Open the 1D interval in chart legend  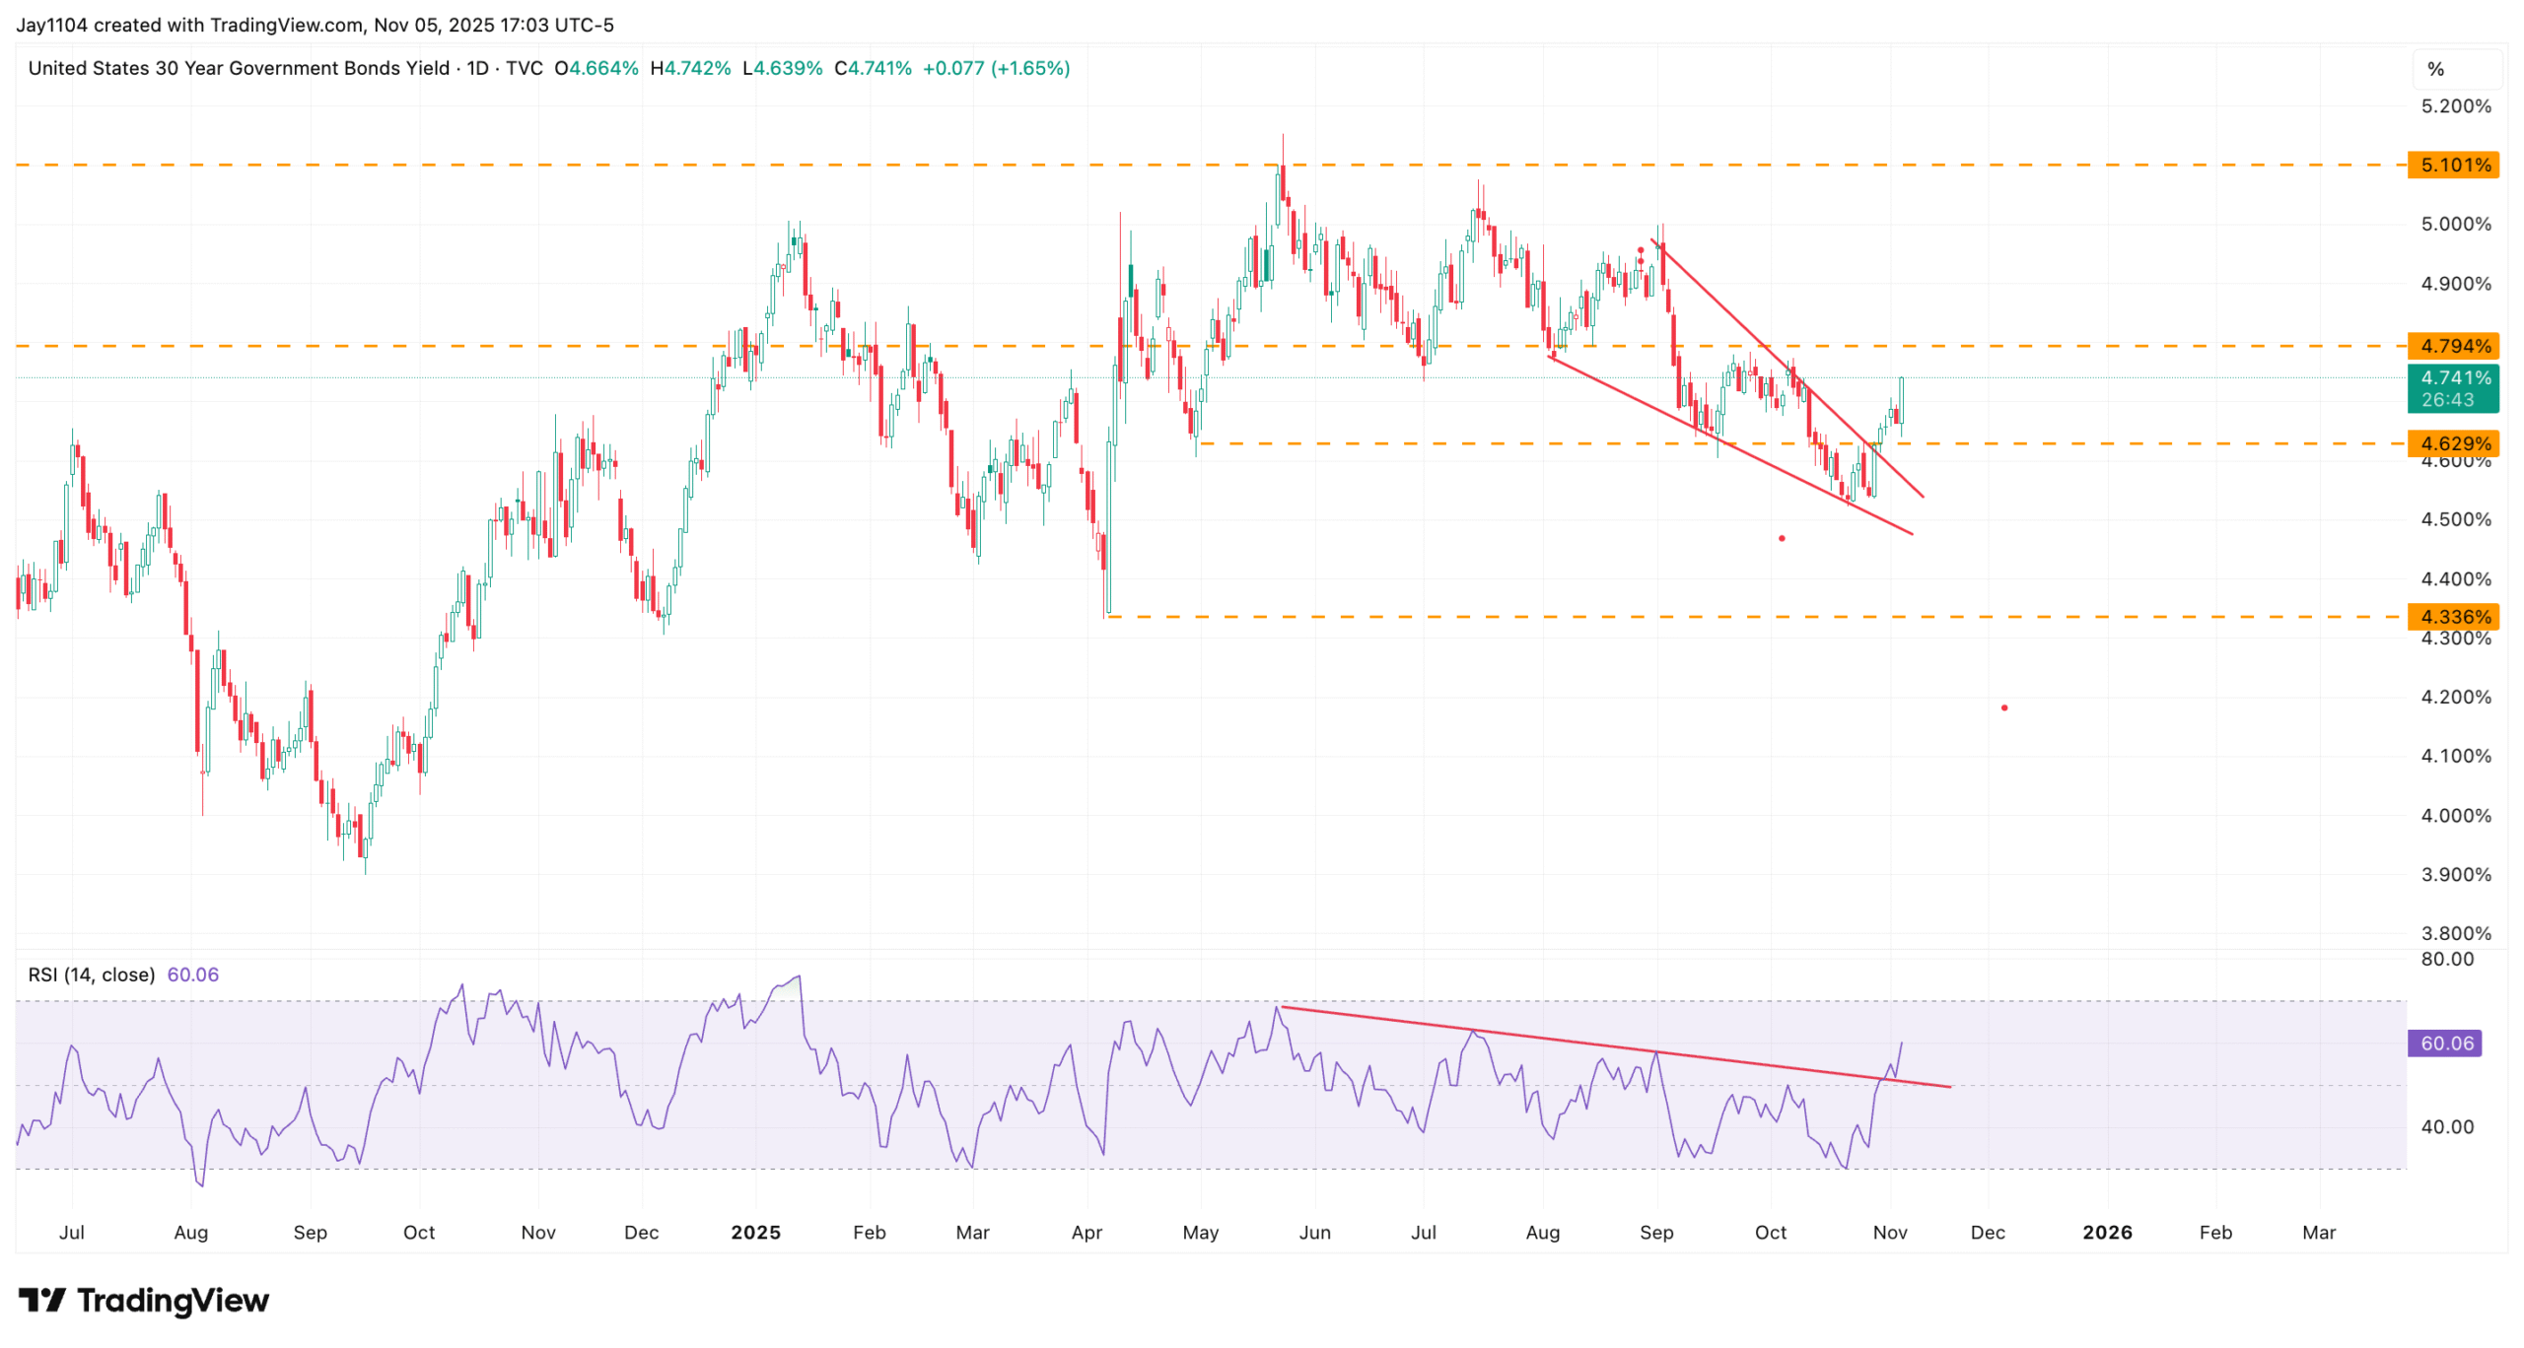tap(477, 68)
